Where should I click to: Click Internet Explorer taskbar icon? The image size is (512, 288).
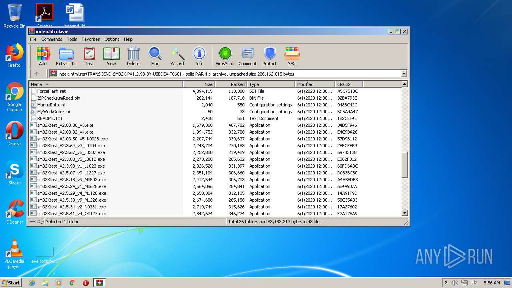pyautogui.click(x=32, y=283)
